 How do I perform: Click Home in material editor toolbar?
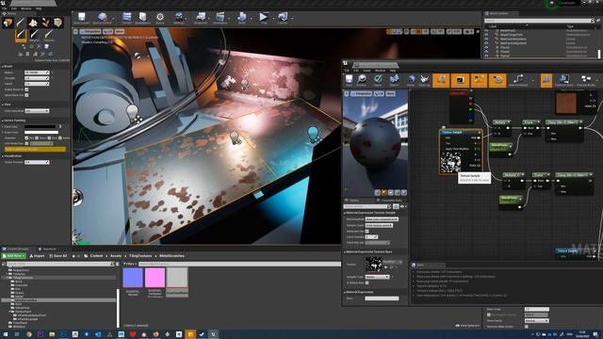tap(411, 80)
